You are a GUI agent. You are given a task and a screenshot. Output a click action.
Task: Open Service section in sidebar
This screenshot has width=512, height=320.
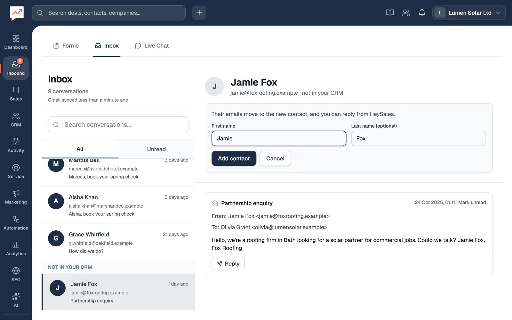16,171
